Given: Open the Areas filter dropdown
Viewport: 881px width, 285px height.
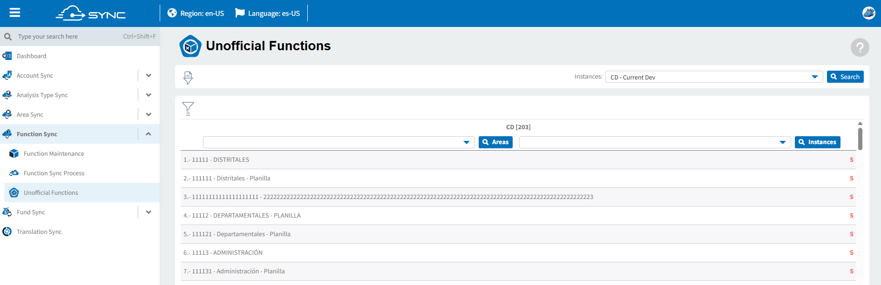Looking at the screenshot, I should (339, 142).
